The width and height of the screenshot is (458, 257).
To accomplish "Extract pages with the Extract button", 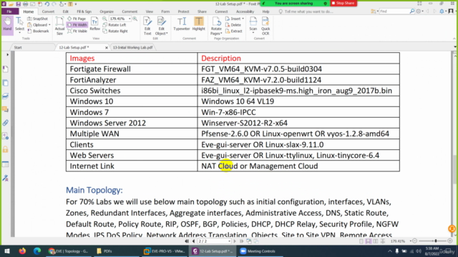I will click(x=234, y=31).
